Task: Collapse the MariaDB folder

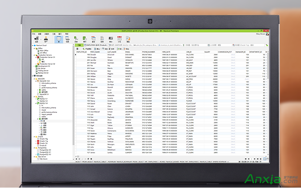Action: click(34, 79)
